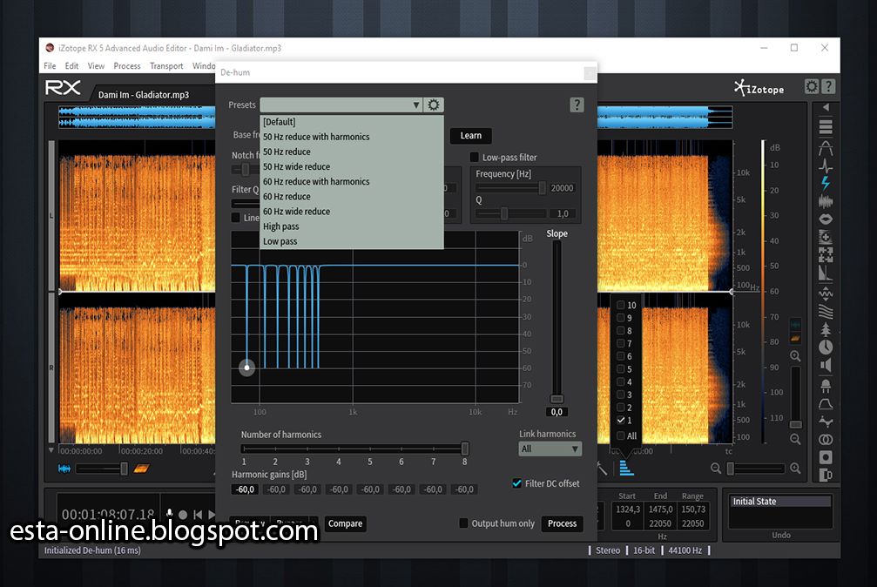
Task: Select Initial State in the Undo history
Action: 781,502
